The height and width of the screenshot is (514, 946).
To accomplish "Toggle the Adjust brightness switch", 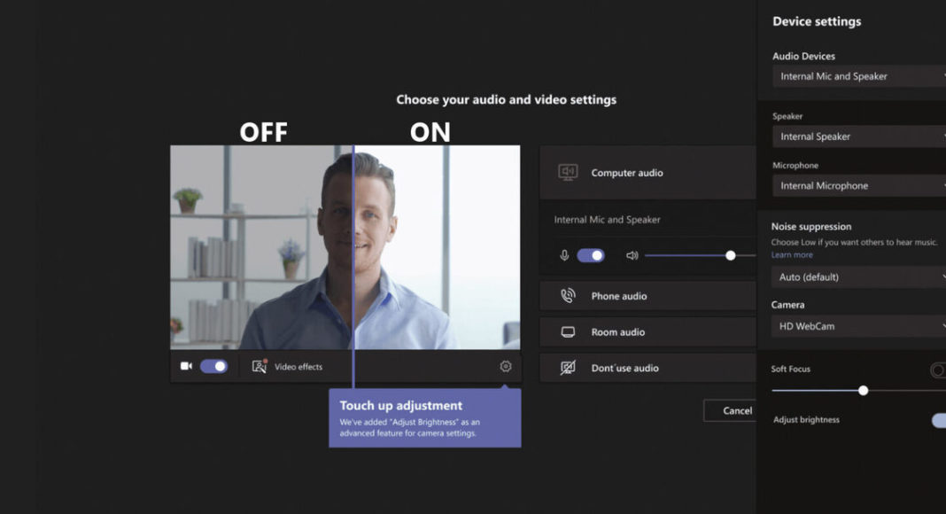I will coord(940,420).
